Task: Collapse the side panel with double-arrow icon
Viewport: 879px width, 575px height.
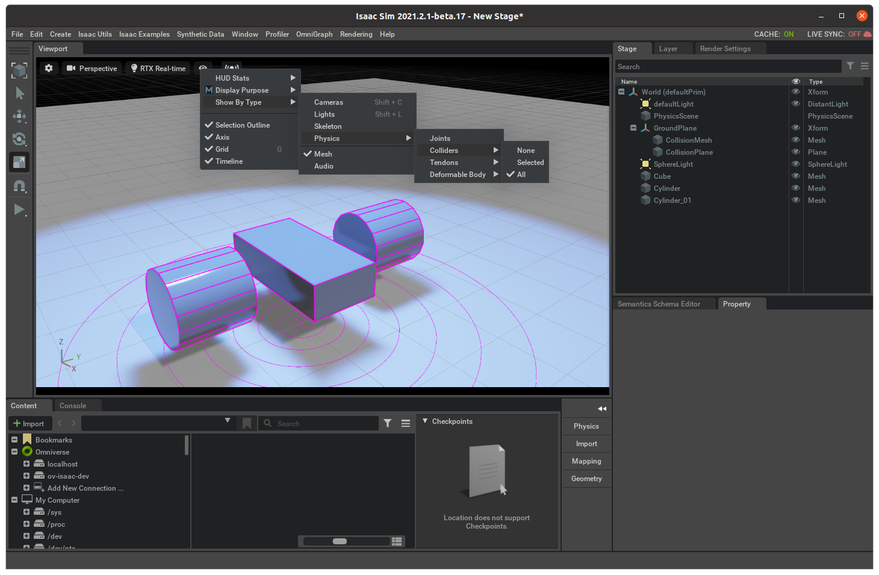Action: point(601,408)
